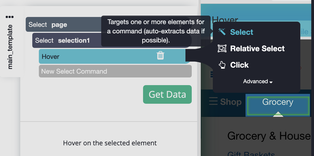Click the Relative Select box icon

pos(222,48)
